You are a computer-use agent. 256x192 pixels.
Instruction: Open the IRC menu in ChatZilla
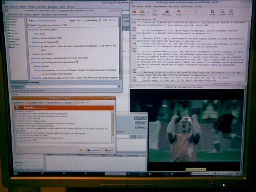tap(21, 14)
